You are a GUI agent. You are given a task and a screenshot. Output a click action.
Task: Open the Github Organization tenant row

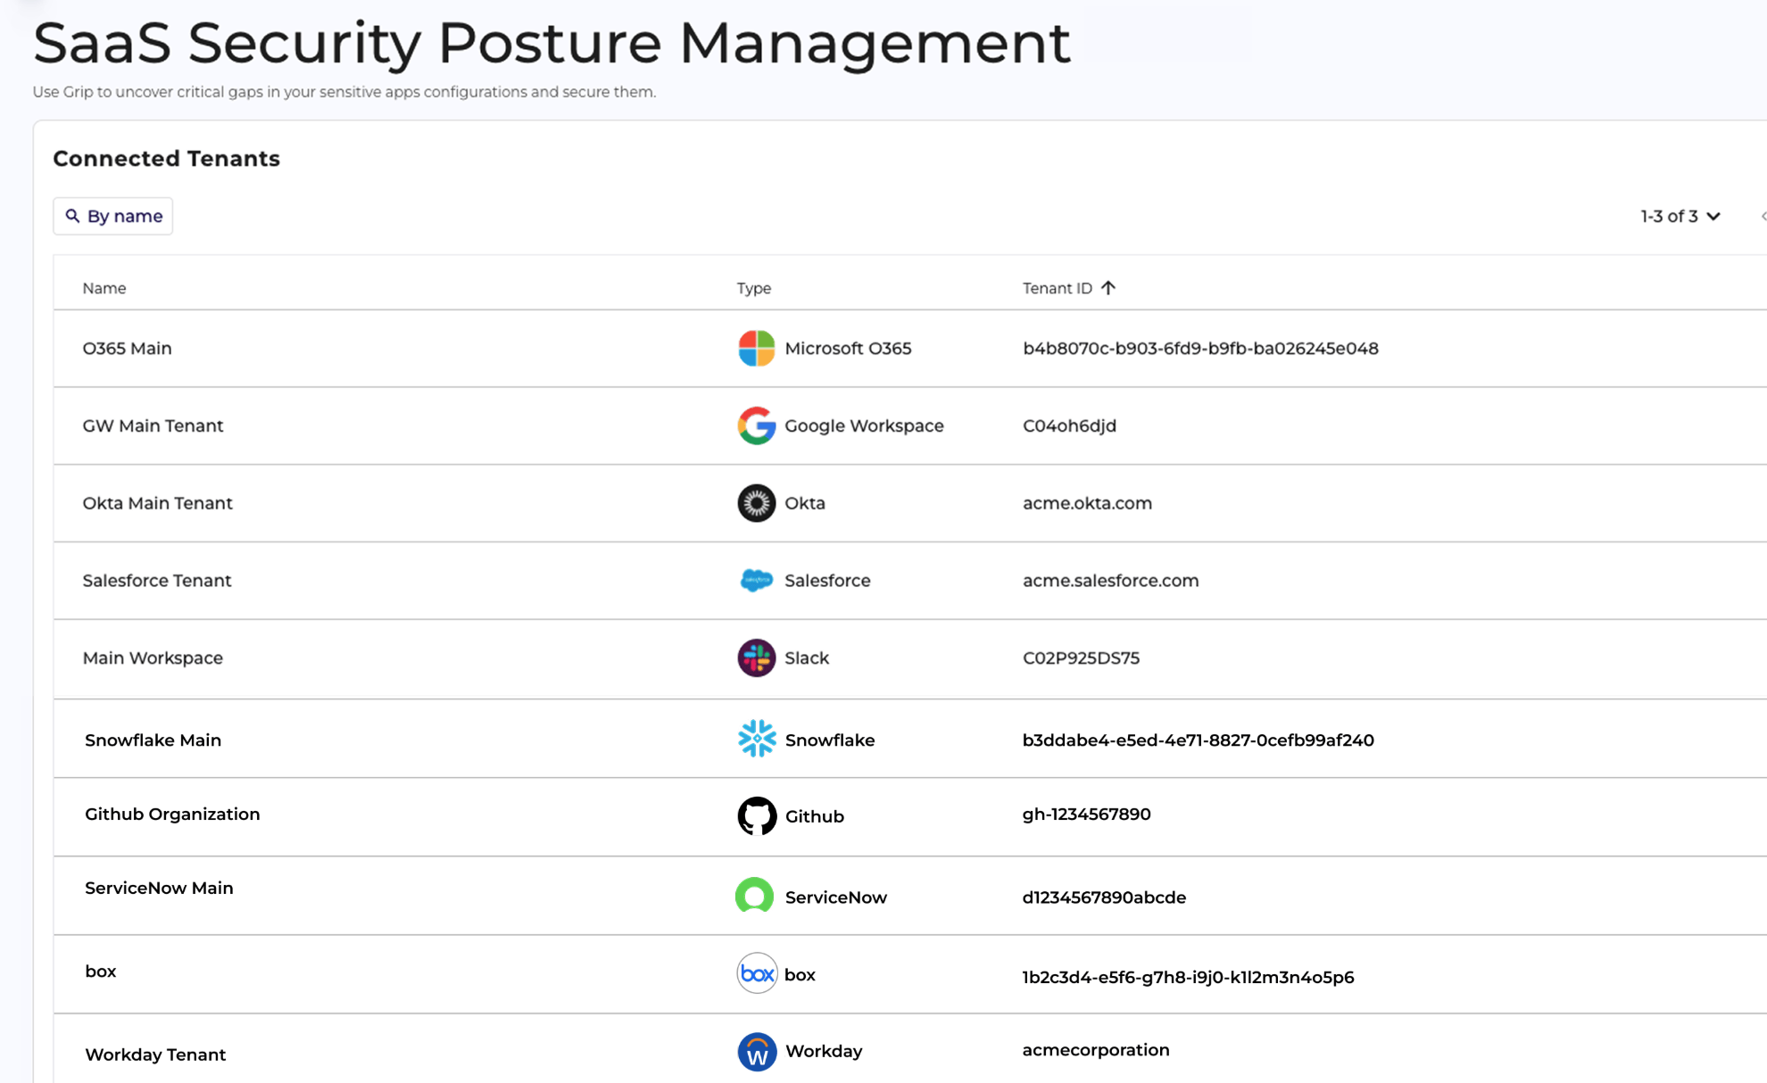910,817
